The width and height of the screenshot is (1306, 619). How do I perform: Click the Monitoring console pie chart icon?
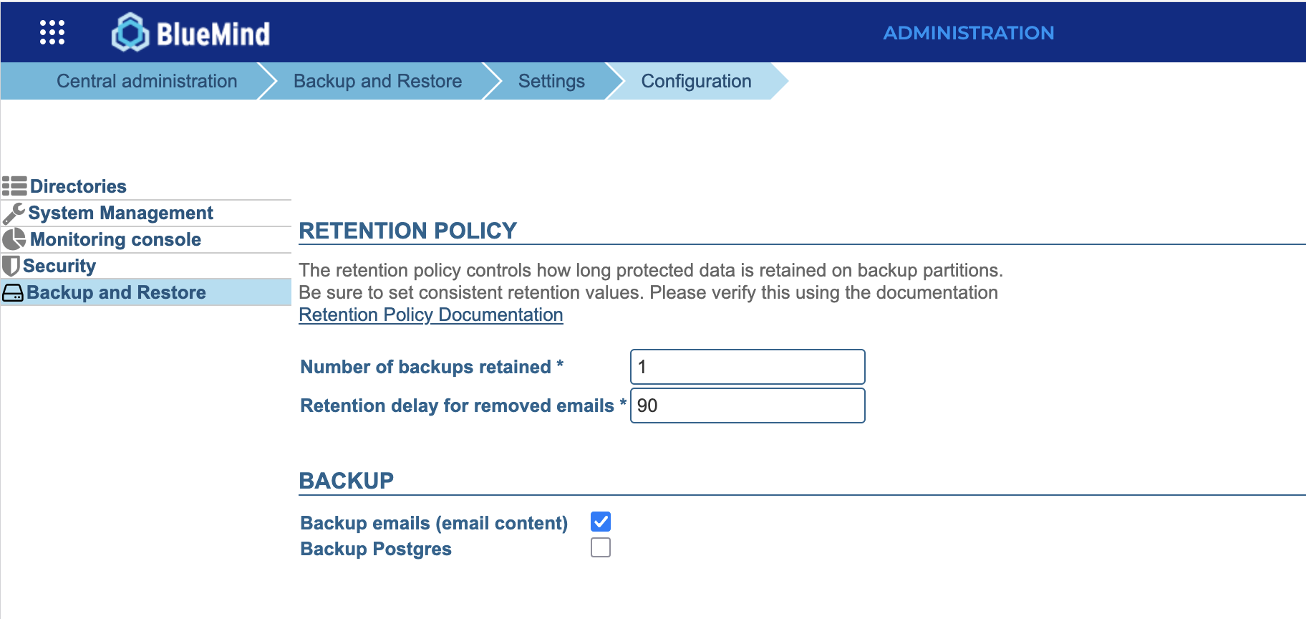(14, 239)
